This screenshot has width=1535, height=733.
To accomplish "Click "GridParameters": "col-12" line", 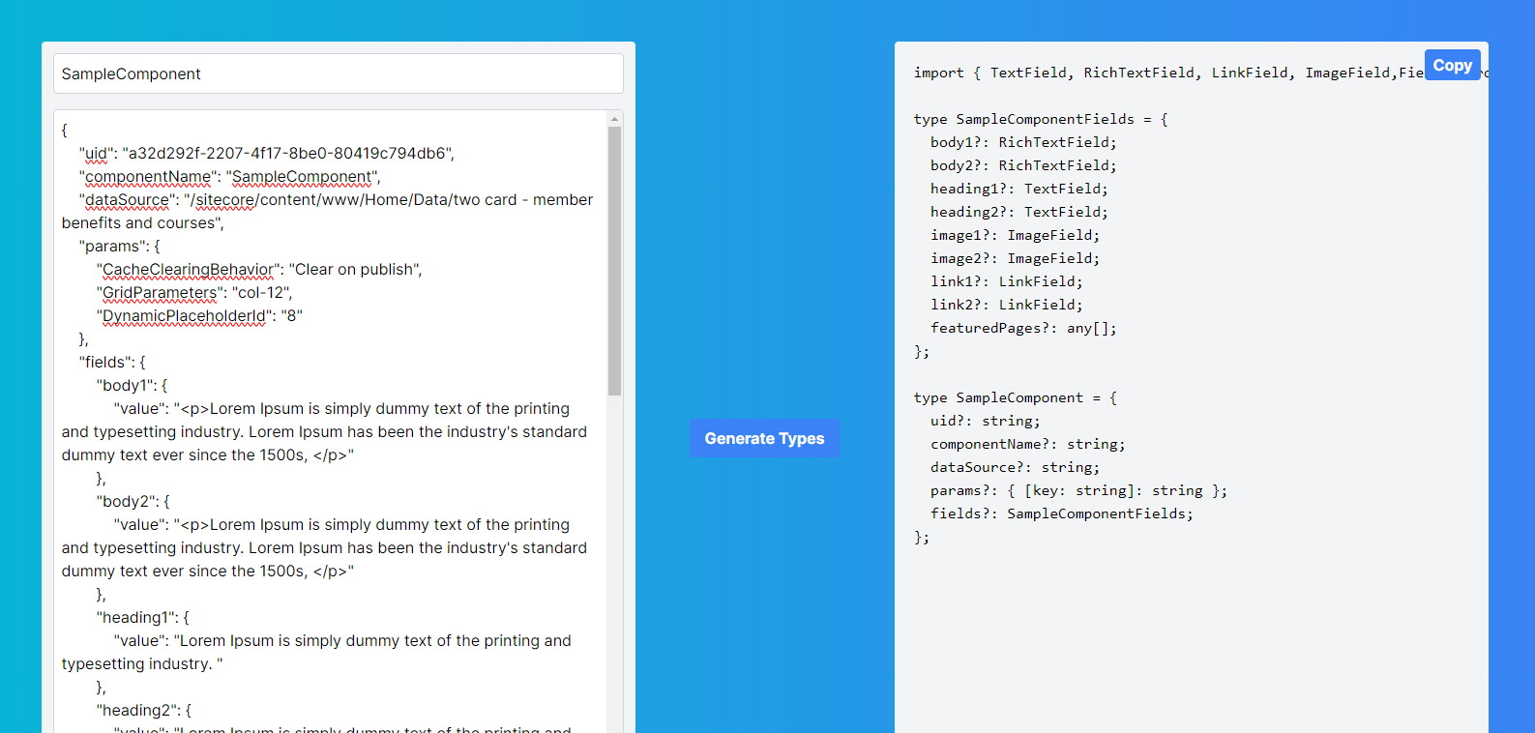I will click(194, 292).
